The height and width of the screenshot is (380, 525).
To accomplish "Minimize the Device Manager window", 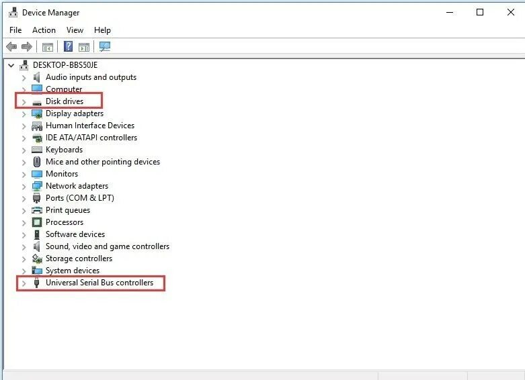I will click(450, 12).
